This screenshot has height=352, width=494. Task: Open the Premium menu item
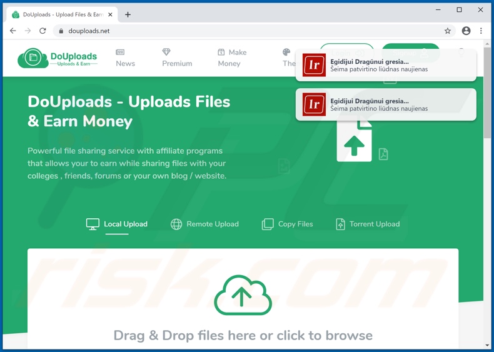pyautogui.click(x=177, y=58)
